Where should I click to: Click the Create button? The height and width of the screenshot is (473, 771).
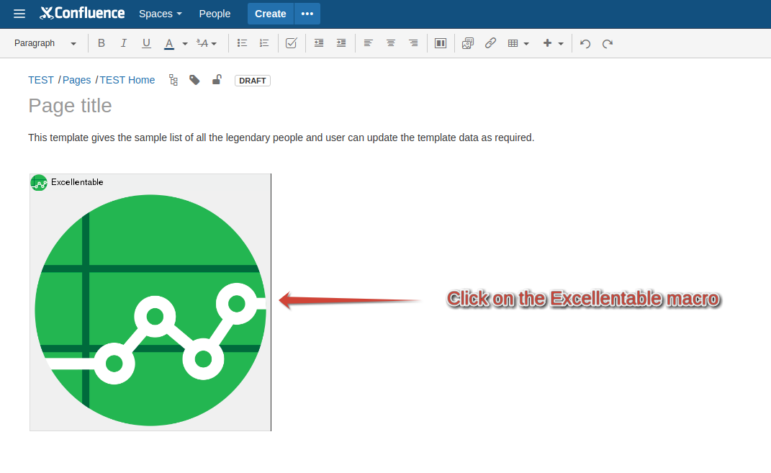[271, 14]
